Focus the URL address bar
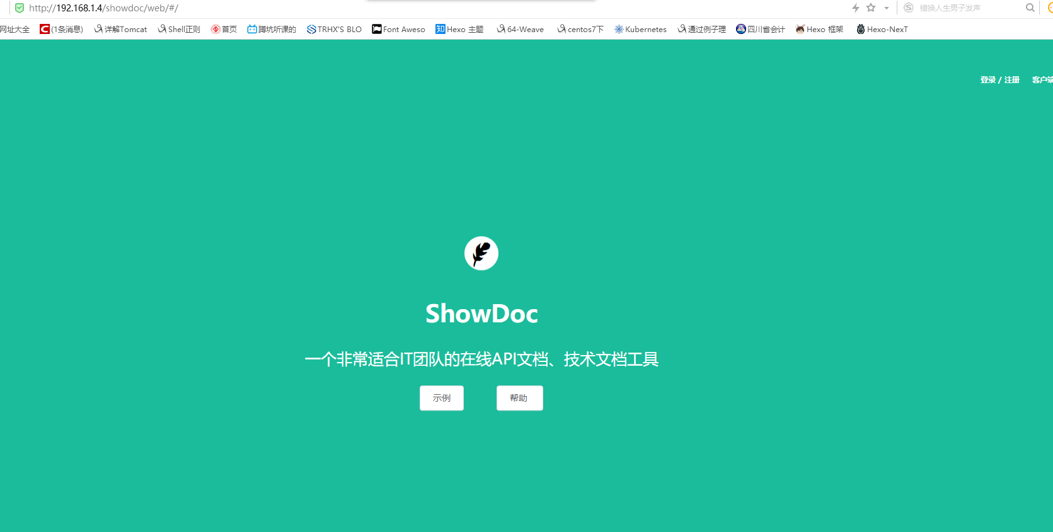The height and width of the screenshot is (532, 1053). click(435, 8)
